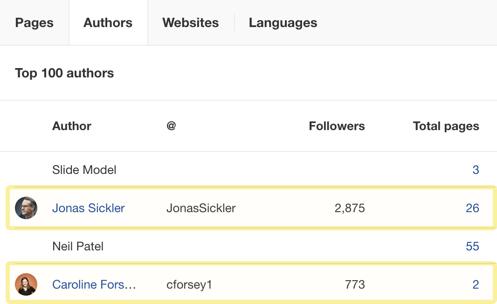
Task: Open the Languages tab
Action: click(283, 22)
